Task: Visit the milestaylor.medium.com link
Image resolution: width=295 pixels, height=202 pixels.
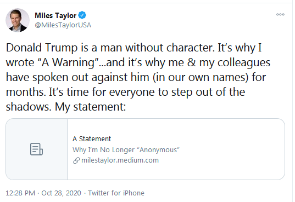Action: (120, 160)
